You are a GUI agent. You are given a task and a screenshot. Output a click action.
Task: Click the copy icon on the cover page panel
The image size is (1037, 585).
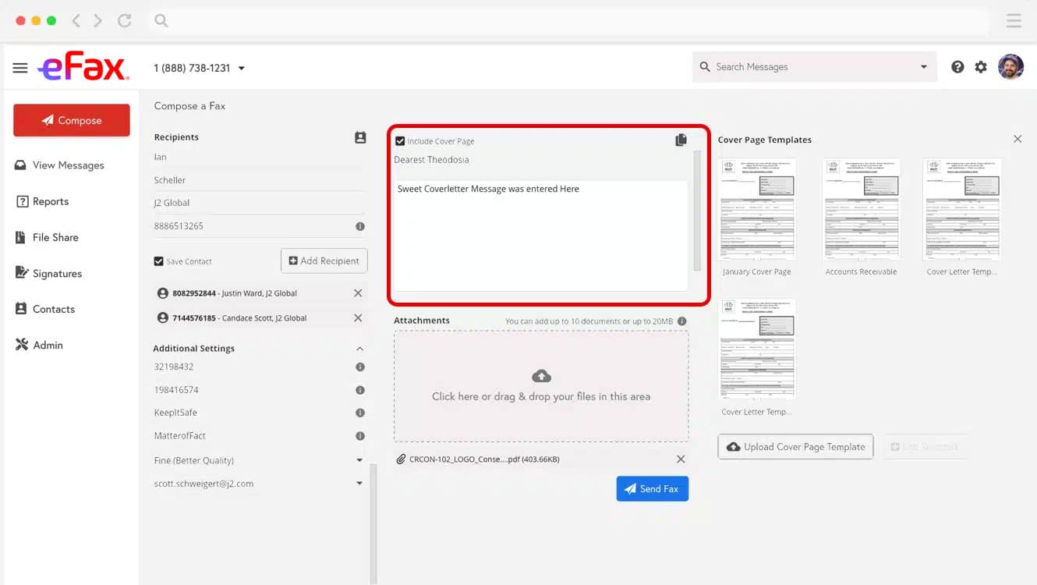680,140
